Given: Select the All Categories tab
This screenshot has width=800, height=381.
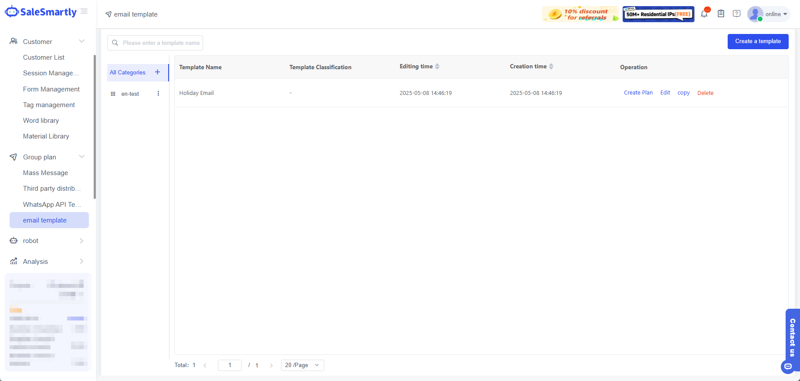Looking at the screenshot, I should coord(128,73).
